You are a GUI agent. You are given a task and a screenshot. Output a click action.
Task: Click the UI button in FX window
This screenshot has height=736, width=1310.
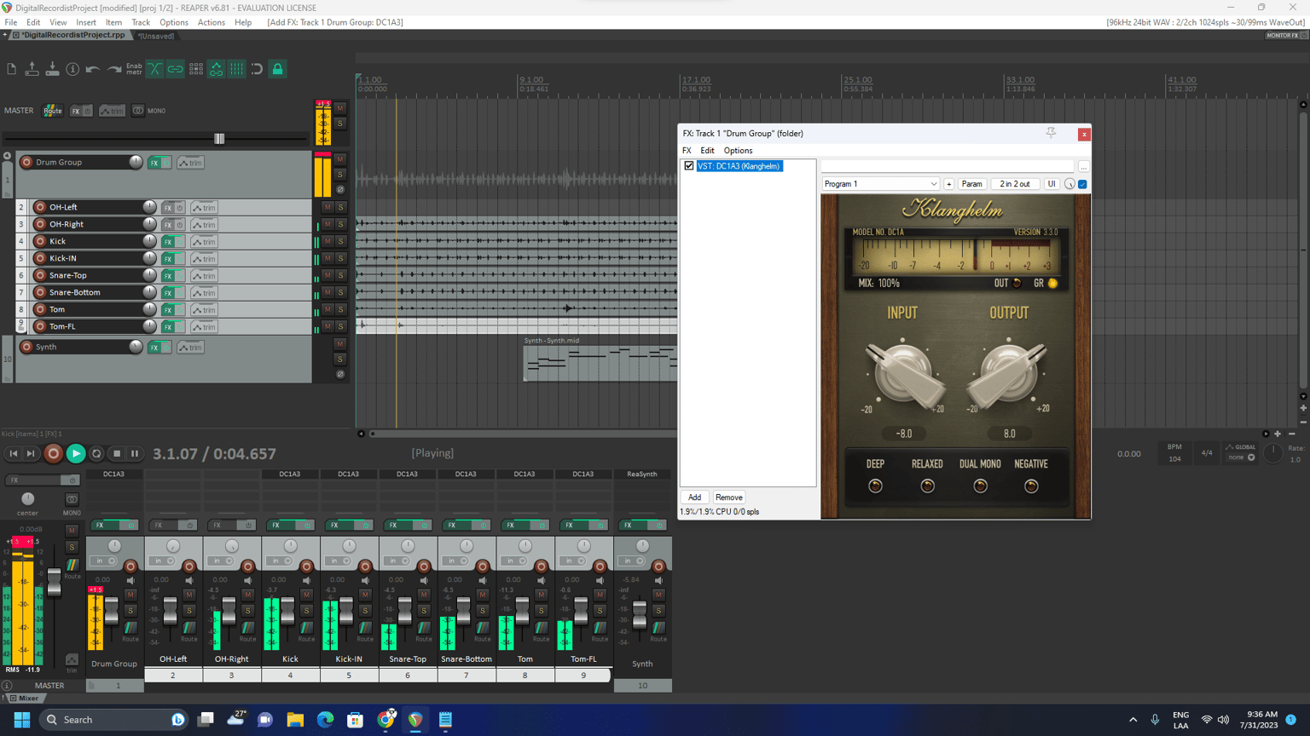(1052, 184)
